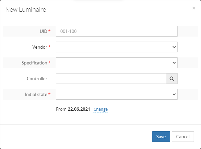The width and height of the screenshot is (201, 149).
Task: Click the Vendor dropdown chevron arrow
Action: (174, 47)
